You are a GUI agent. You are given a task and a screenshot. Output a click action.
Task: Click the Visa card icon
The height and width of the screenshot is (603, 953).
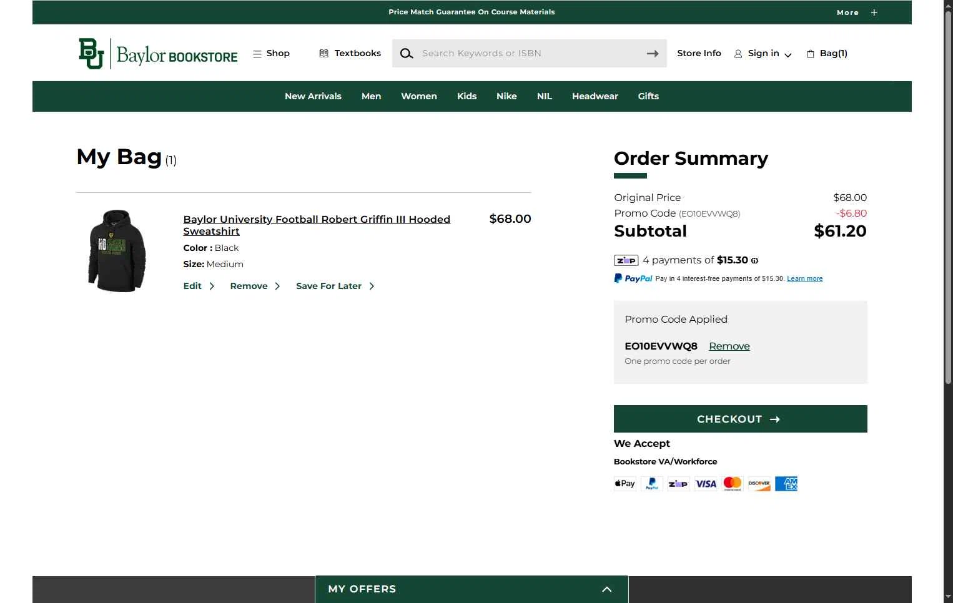coord(706,484)
